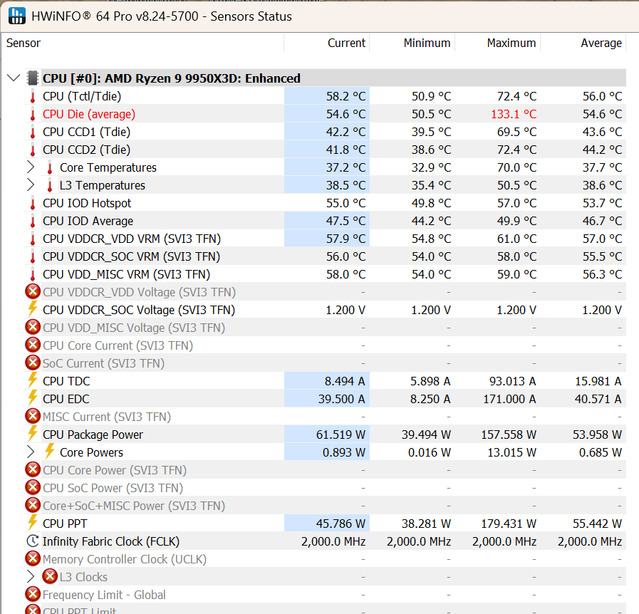
Task: Click the clock icon beside Infinity Fabric Clock
Action: [32, 541]
